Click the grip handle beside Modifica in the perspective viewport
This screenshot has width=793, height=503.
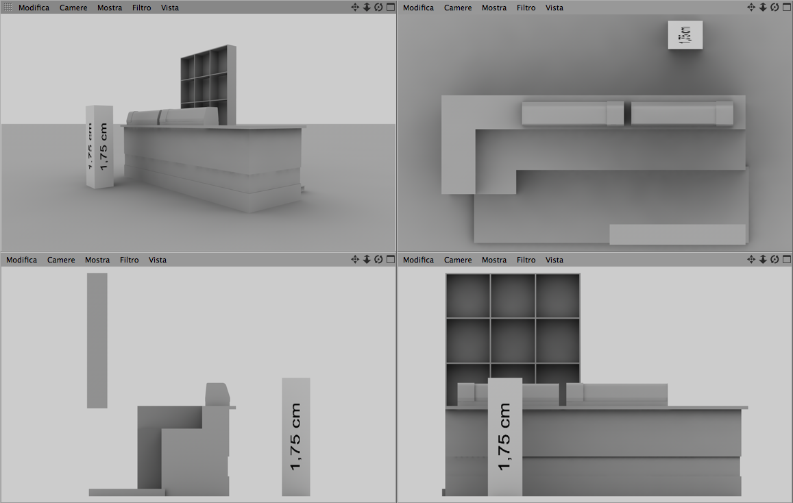click(x=8, y=7)
